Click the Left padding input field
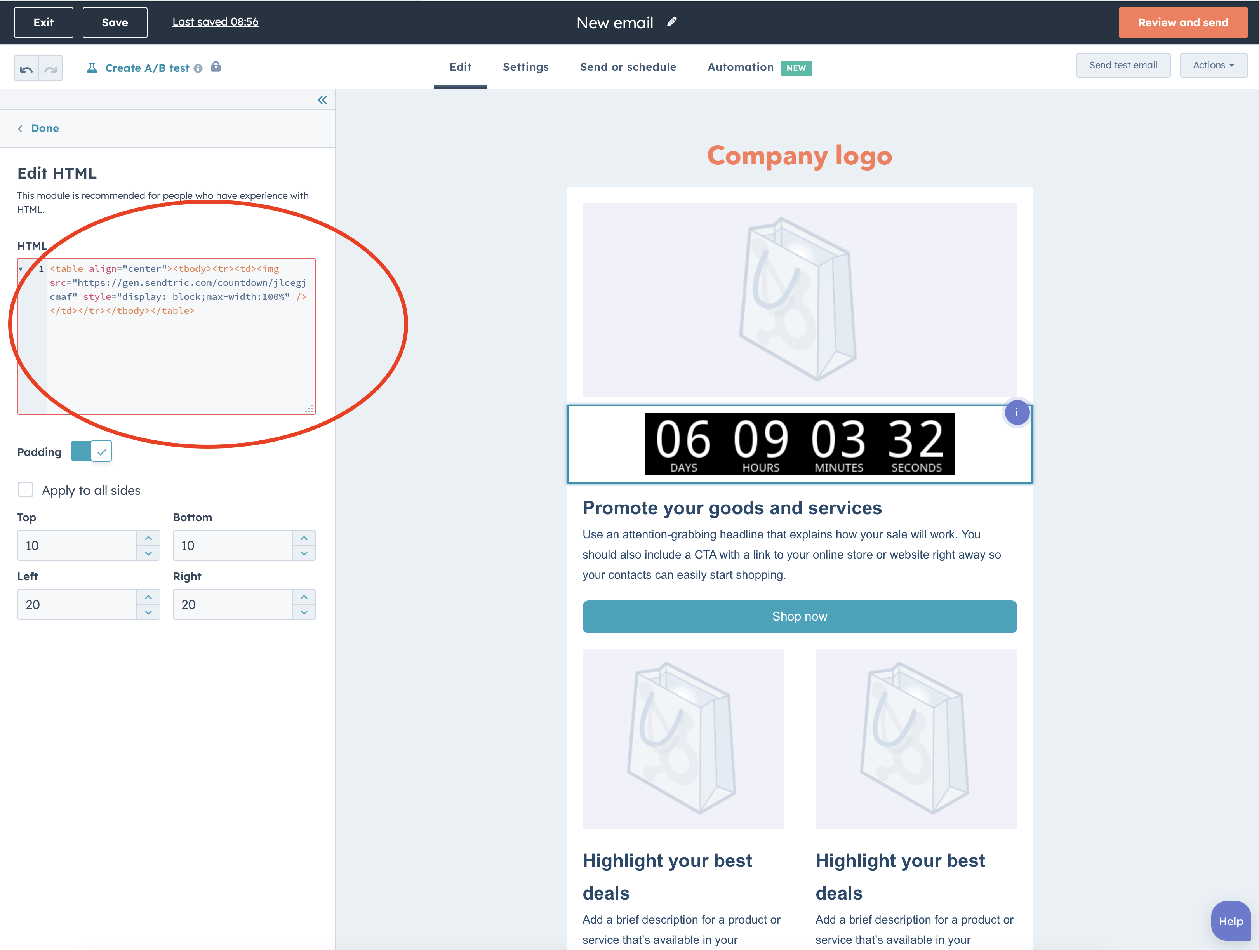 coord(77,604)
